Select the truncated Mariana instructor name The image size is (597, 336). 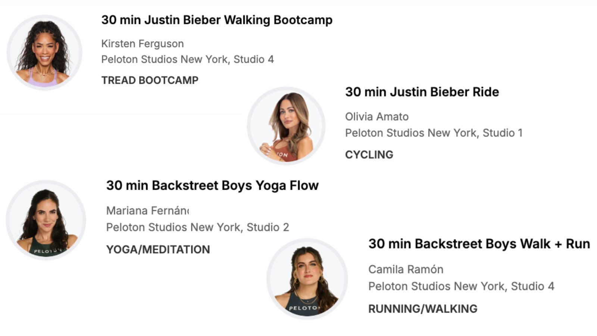point(148,211)
